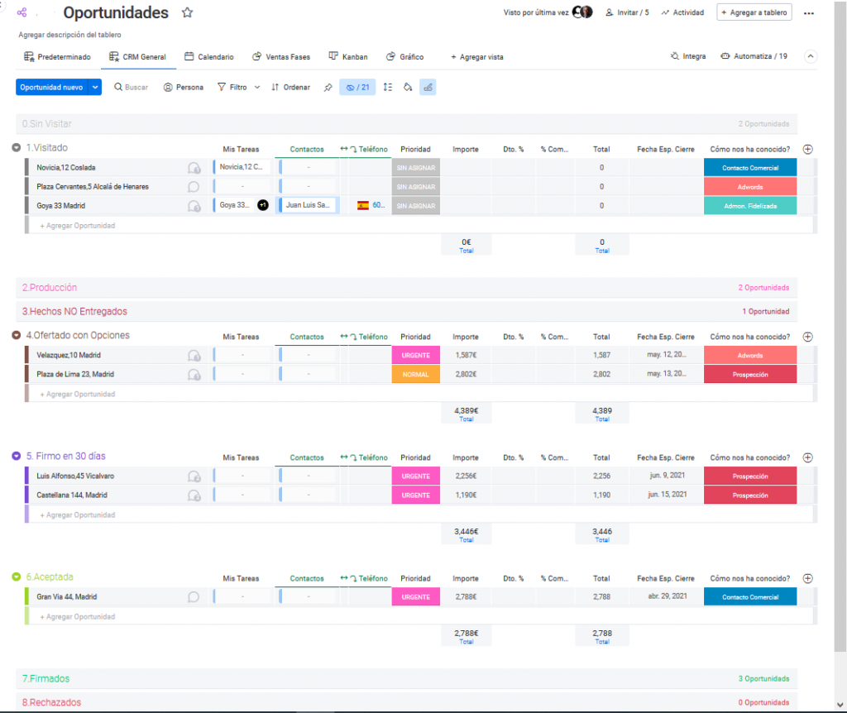Viewport: 847px width, 713px height.
Task: Open the Calendario view tab
Action: 208,57
